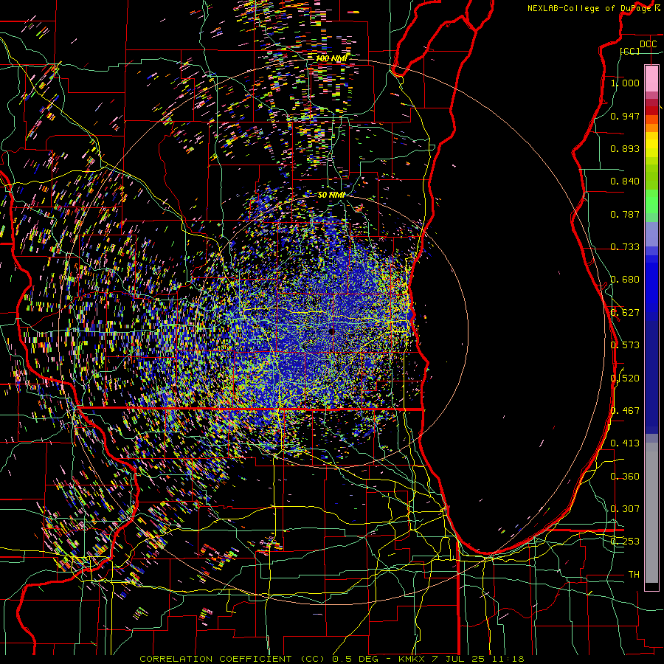Click the 0.893 scale value
This screenshot has height=664, width=664.
coord(625,148)
